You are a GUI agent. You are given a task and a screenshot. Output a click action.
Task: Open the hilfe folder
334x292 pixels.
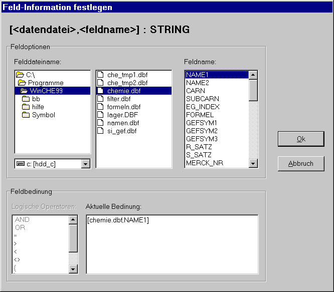38,107
